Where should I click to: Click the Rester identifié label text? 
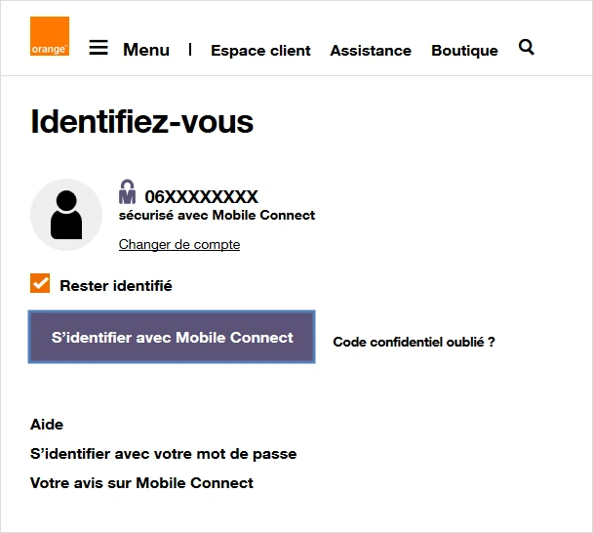coord(116,286)
